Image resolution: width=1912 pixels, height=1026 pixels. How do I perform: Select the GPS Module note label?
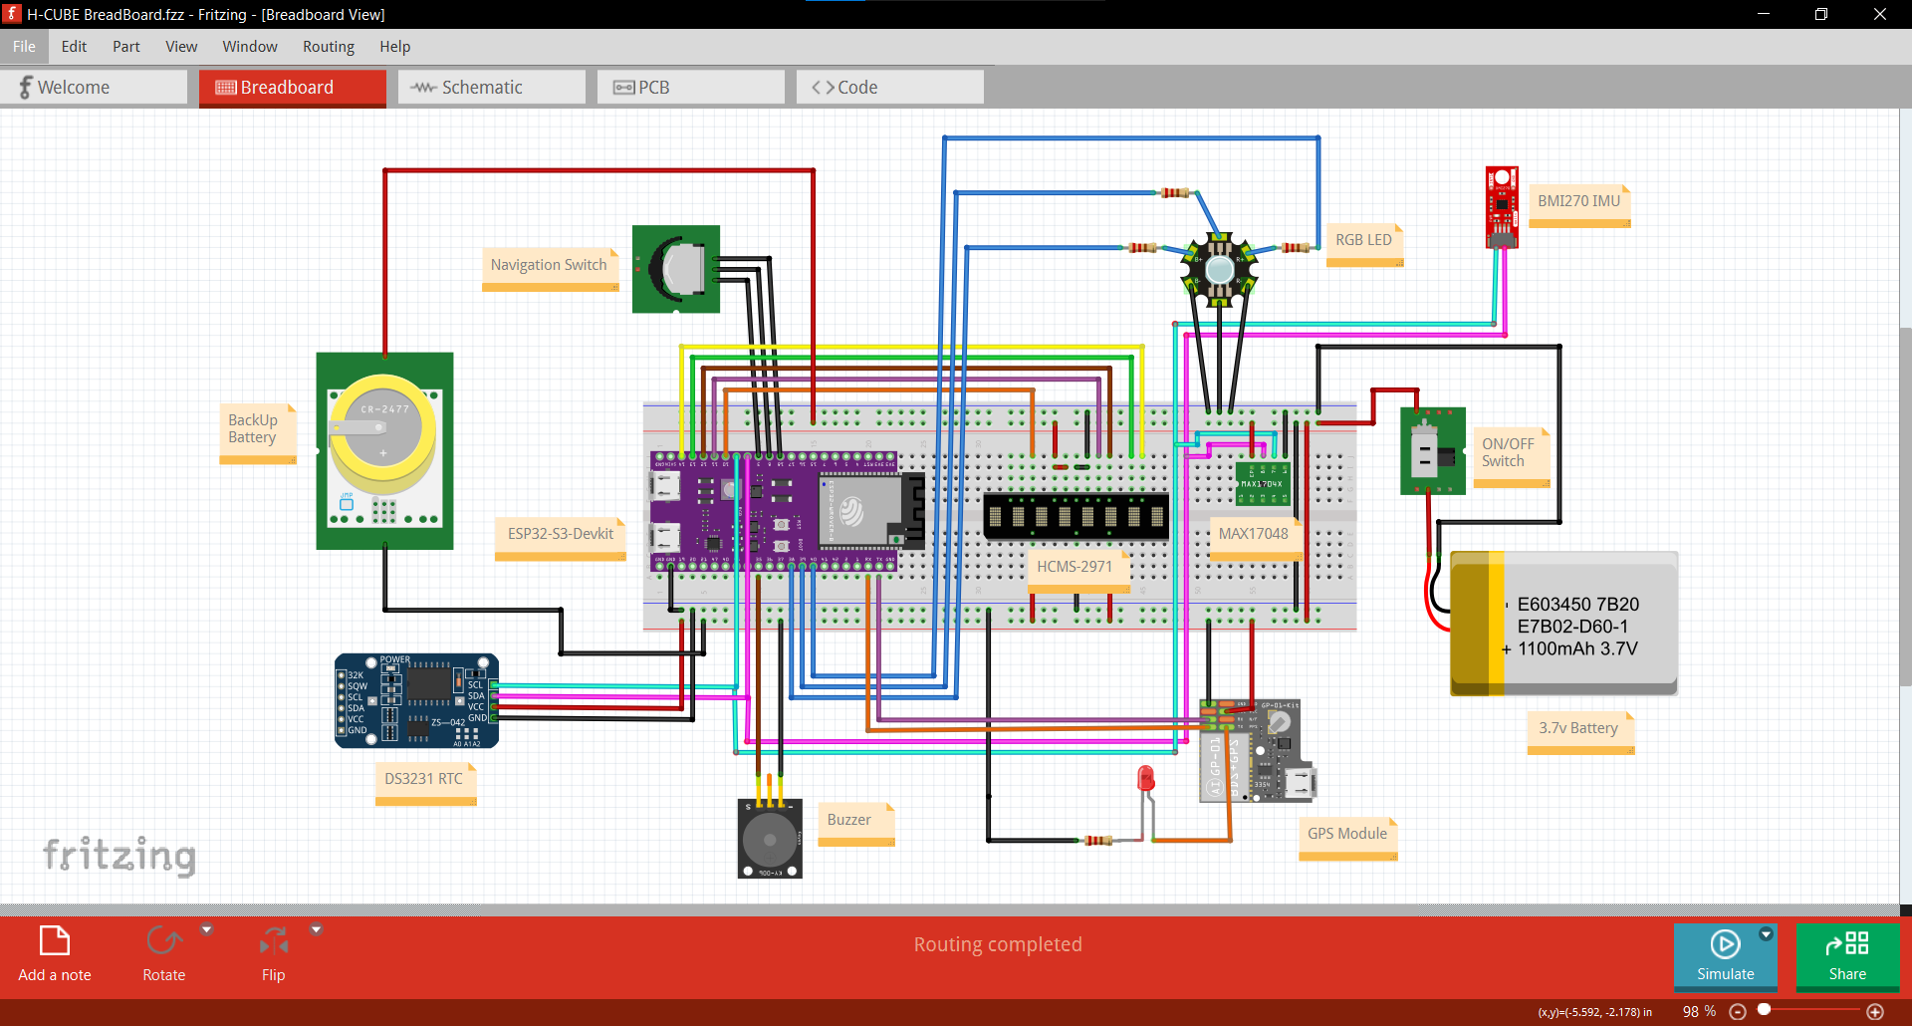(1348, 839)
